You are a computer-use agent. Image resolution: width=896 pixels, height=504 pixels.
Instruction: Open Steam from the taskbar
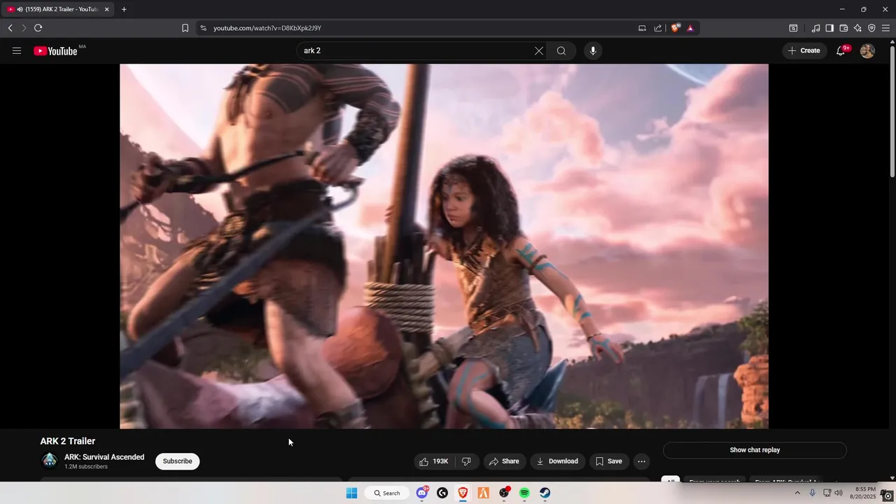coord(545,493)
